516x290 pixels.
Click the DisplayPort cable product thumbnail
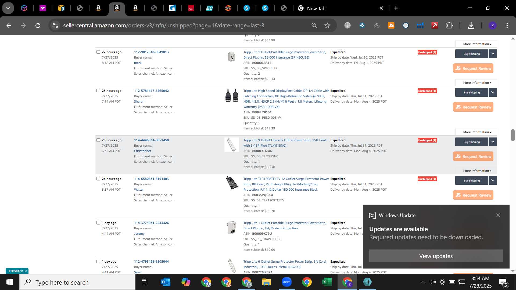tap(232, 95)
